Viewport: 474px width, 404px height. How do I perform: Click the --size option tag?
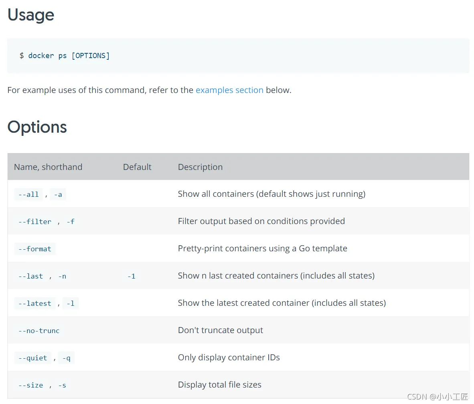[30, 385]
